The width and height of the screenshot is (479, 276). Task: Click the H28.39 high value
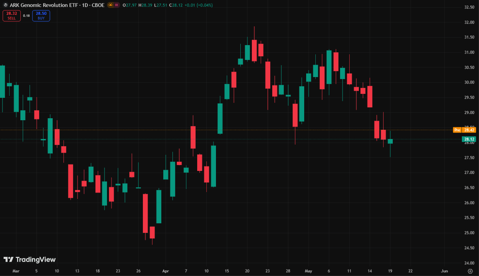pyautogui.click(x=145, y=5)
